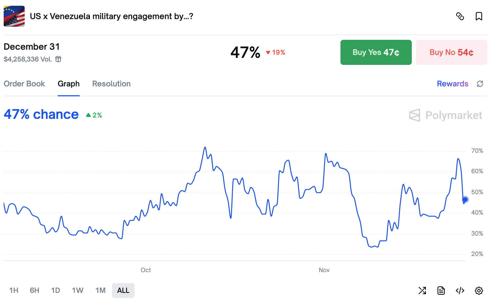Select the 1D time range
Screen dimensions: 491x301
point(56,291)
